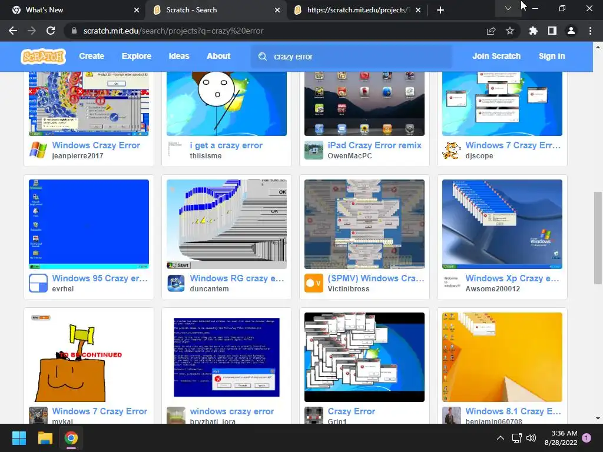Click the search magnifier icon
This screenshot has height=452, width=603.
click(x=262, y=56)
